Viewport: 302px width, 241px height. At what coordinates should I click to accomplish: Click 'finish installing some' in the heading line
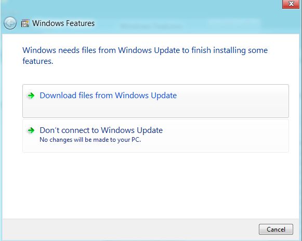(229, 50)
